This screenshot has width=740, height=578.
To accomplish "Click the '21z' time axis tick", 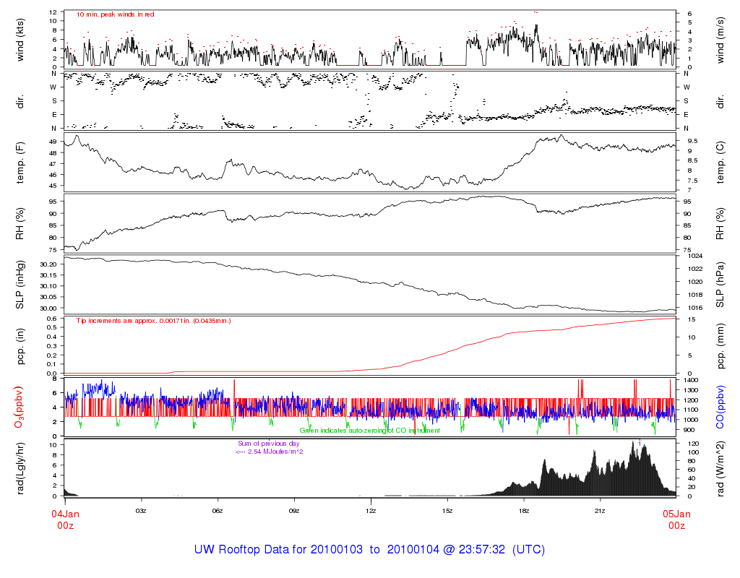I will point(600,511).
